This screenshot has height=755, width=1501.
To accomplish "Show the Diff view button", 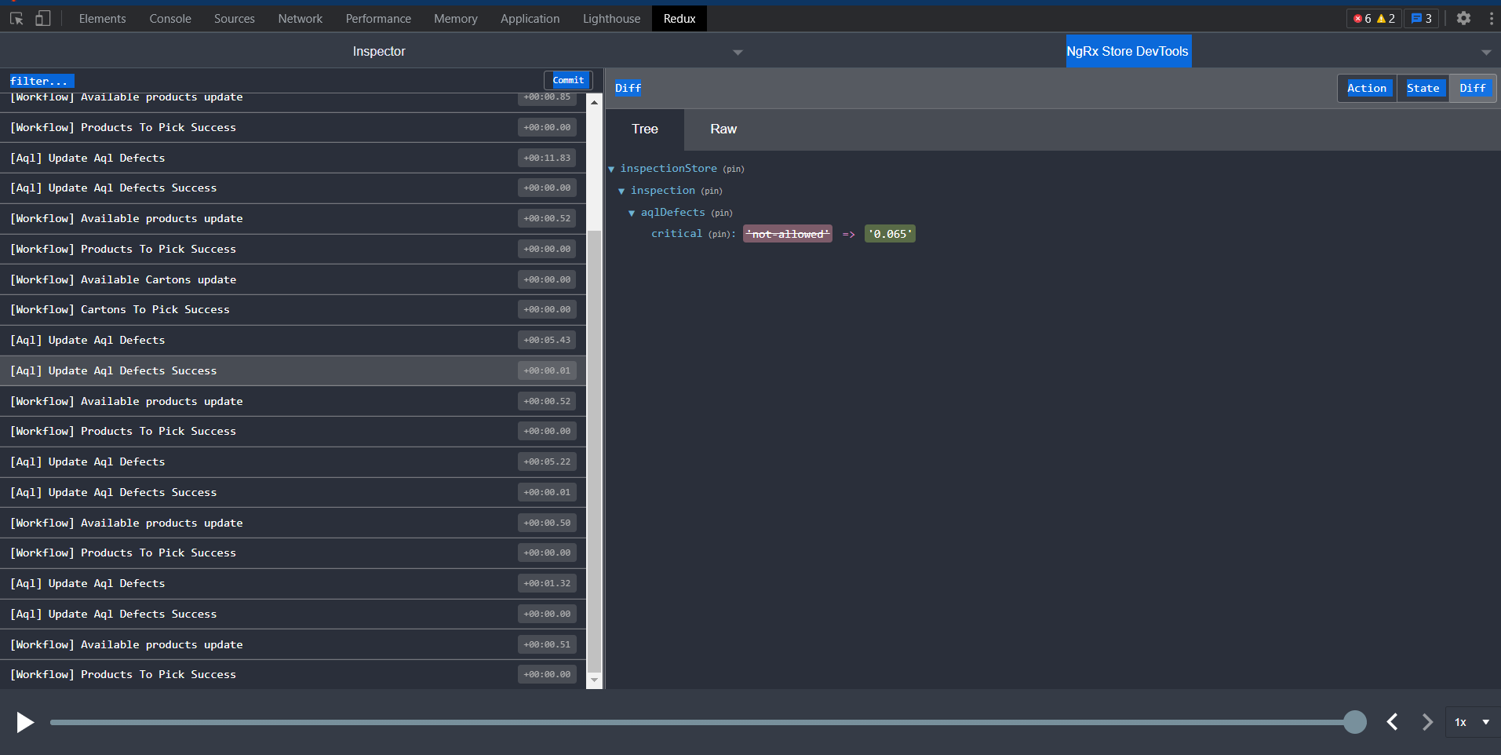I will [1473, 88].
